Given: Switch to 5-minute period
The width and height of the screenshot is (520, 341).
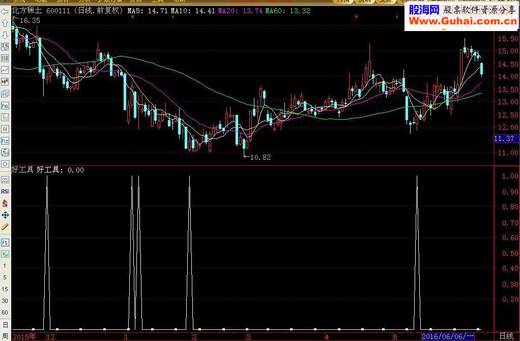Looking at the screenshot, I should point(5,277).
